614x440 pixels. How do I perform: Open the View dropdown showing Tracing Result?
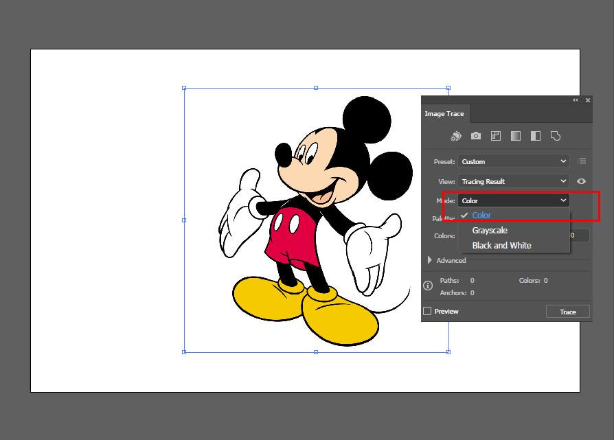[x=512, y=181]
